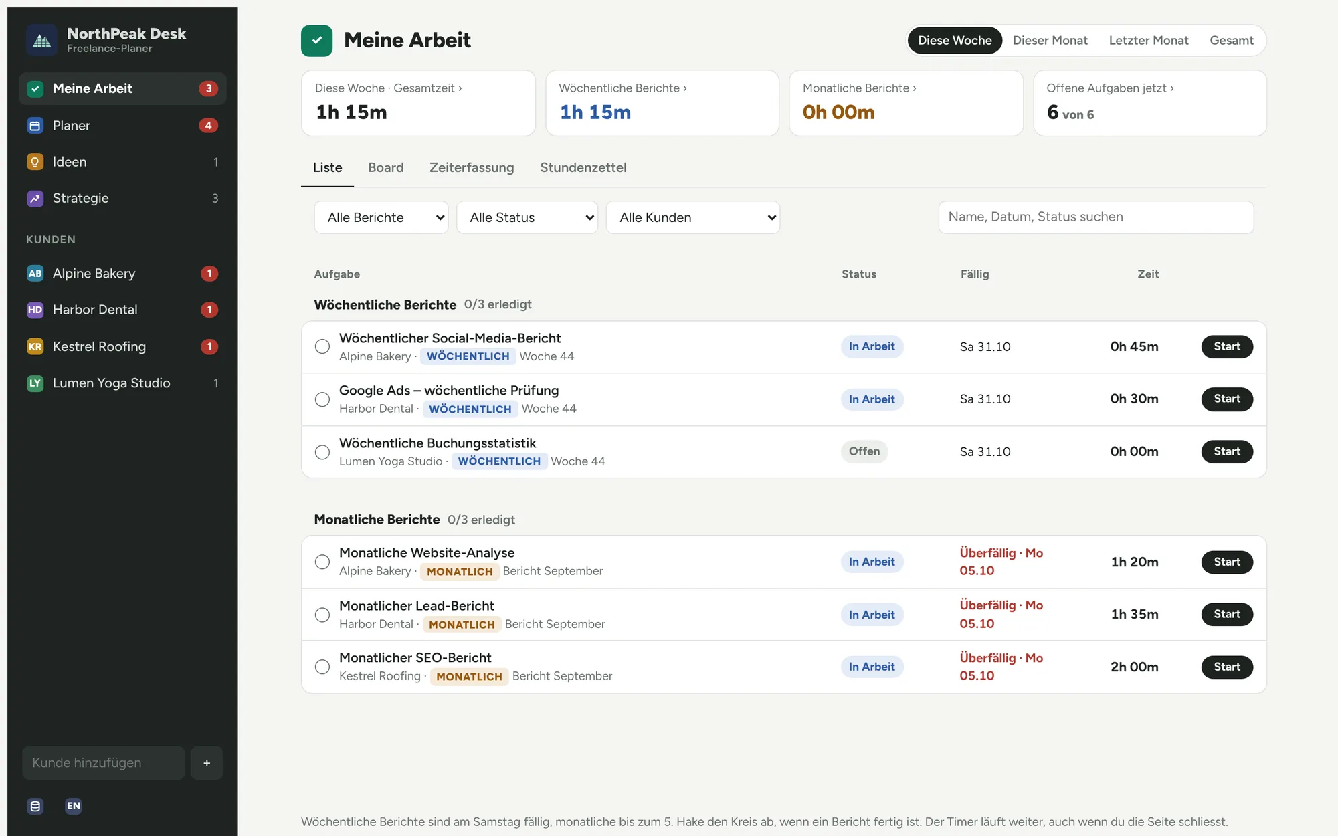Click the AB avatar for Alpine Bakery
Screen dimensions: 1338x836
click(35, 274)
